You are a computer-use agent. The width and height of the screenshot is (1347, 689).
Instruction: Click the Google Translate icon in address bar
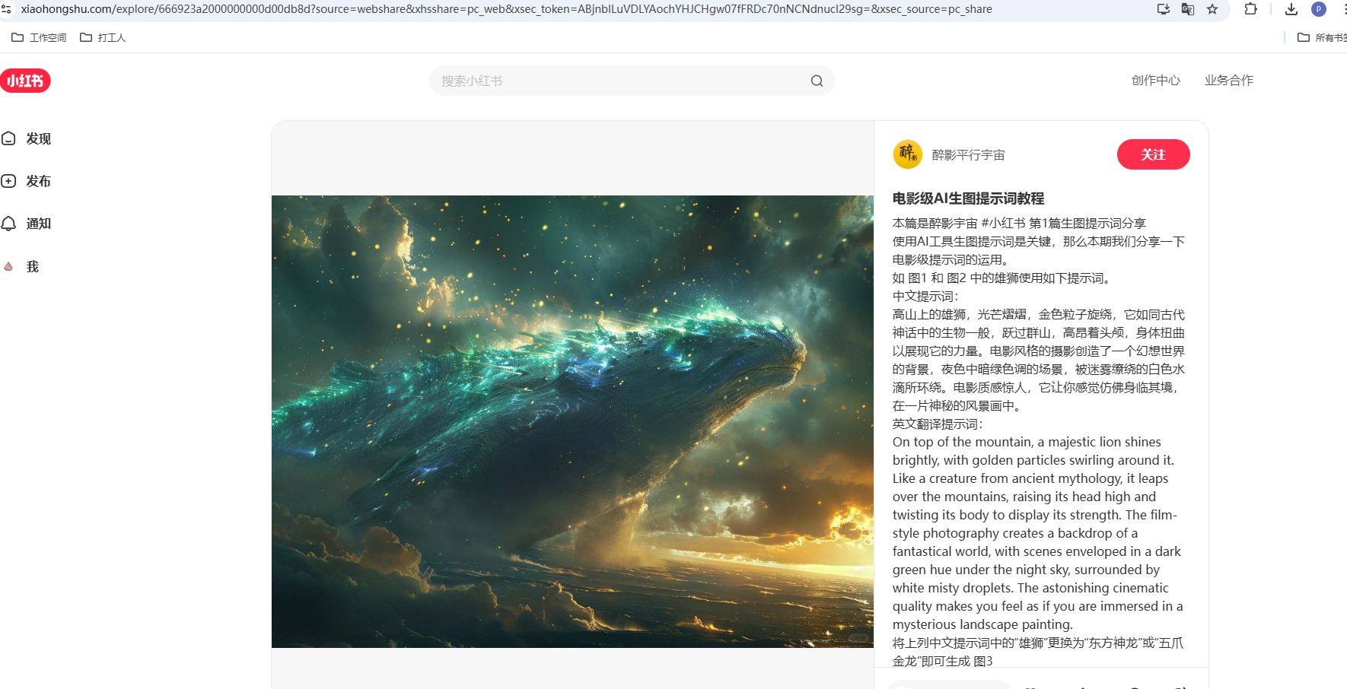click(1187, 9)
